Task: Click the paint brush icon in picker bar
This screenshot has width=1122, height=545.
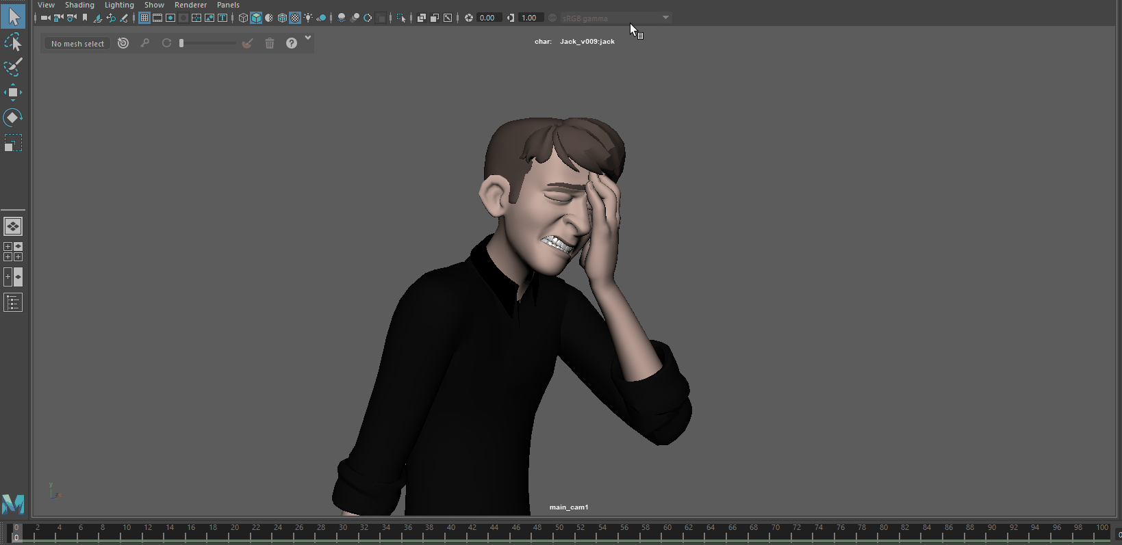Action: tap(248, 43)
